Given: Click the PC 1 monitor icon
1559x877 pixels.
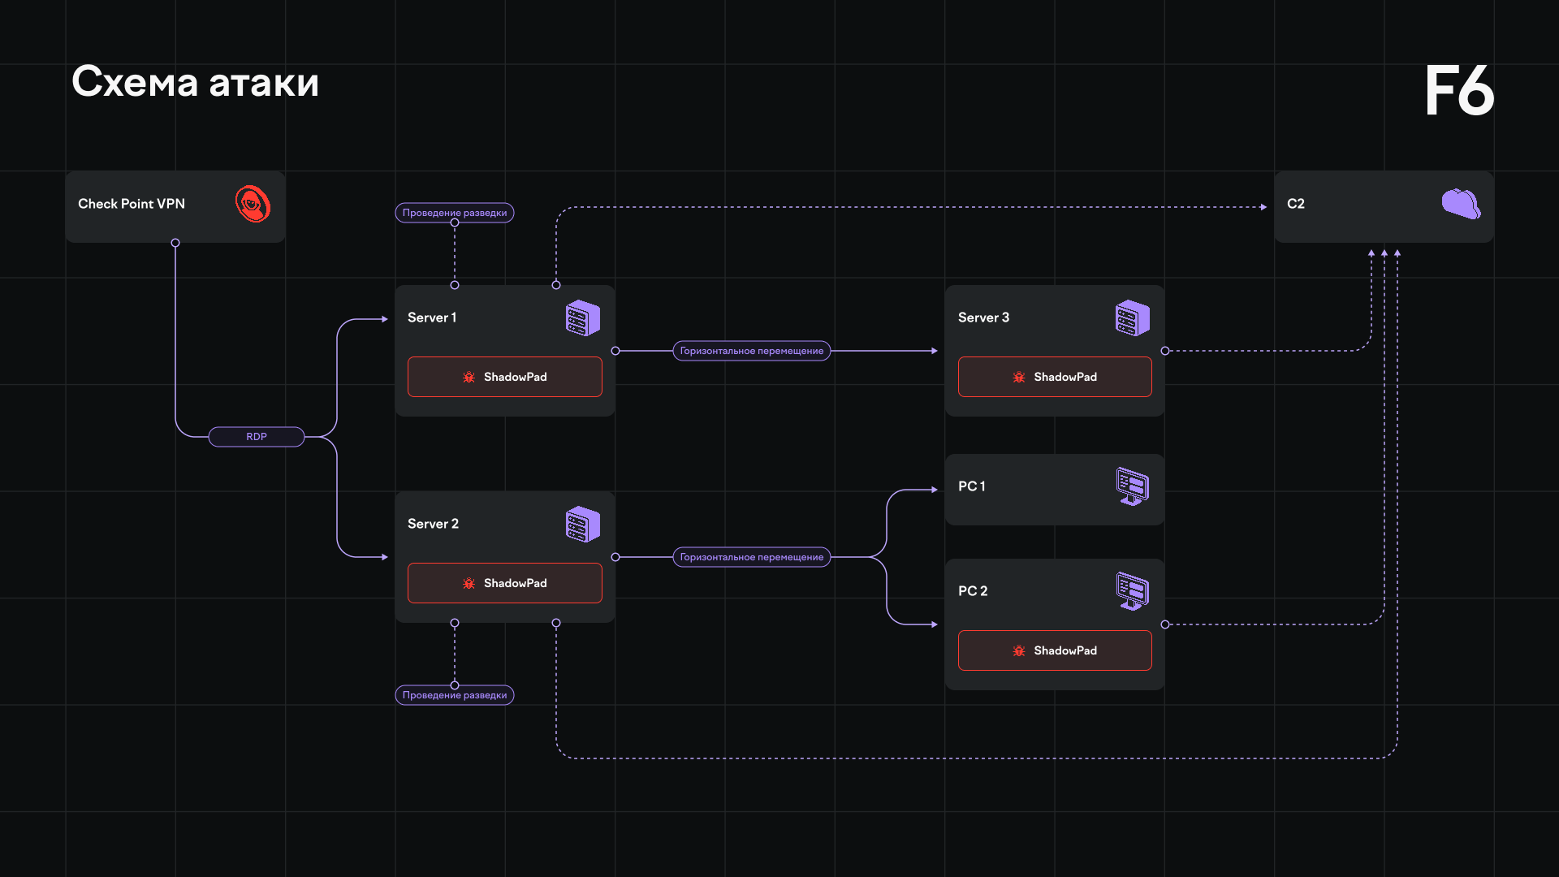Looking at the screenshot, I should (1132, 486).
